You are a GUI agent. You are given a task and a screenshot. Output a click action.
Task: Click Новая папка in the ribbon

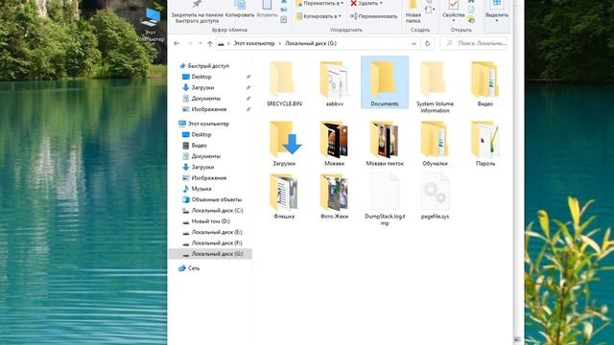(x=413, y=12)
